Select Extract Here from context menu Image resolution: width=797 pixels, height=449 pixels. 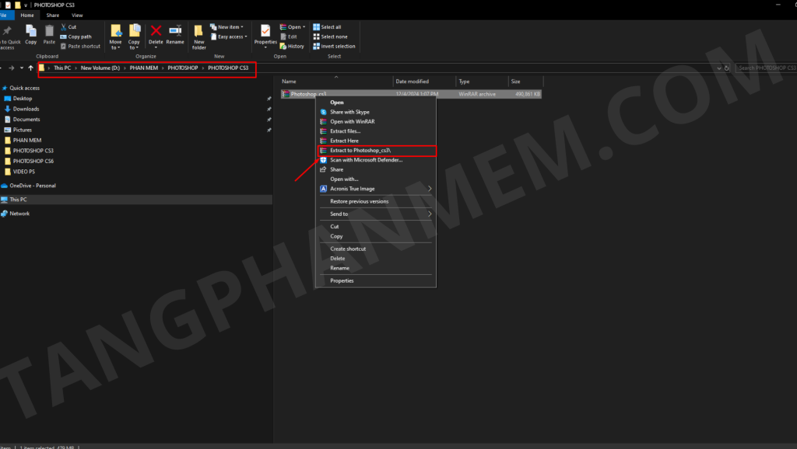[x=344, y=141]
